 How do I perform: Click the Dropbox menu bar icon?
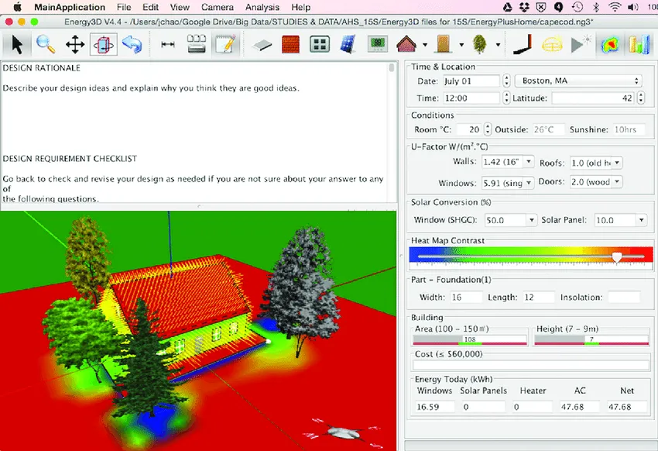[524, 7]
